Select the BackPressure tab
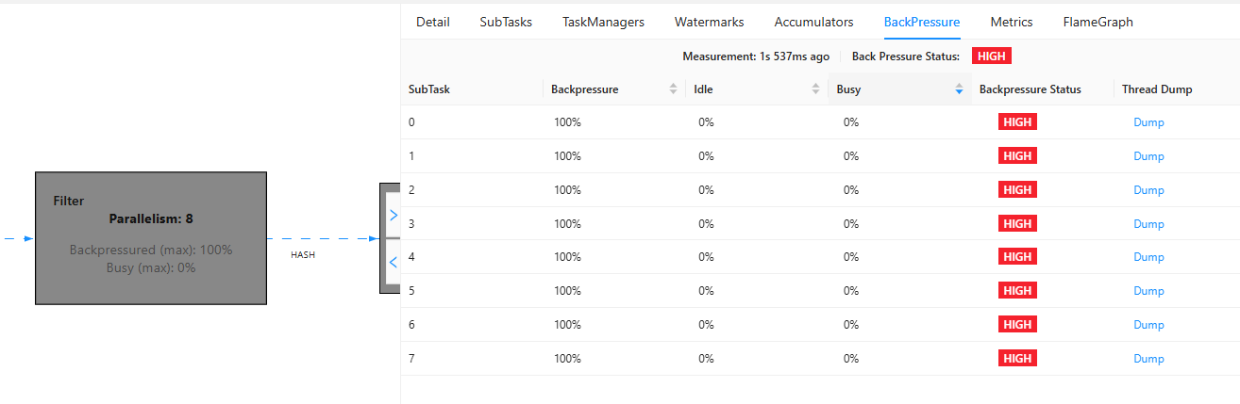The height and width of the screenshot is (404, 1240). [x=922, y=22]
